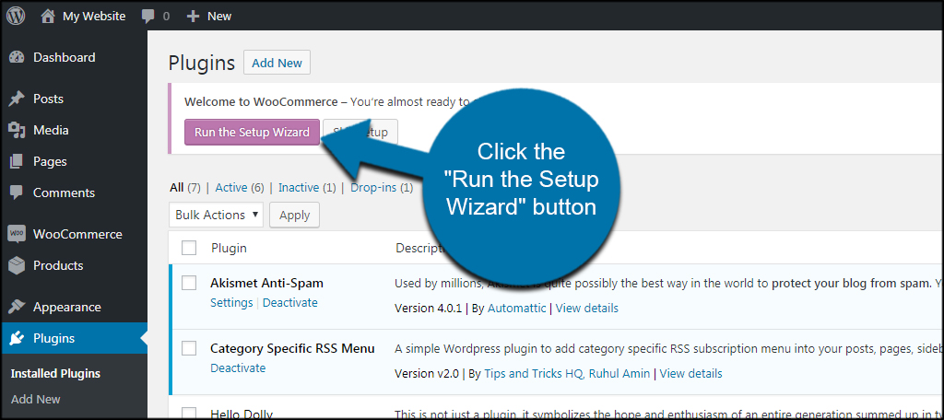Click the Appearance paintbrush icon
Screen dimensions: 944x420
pos(17,307)
